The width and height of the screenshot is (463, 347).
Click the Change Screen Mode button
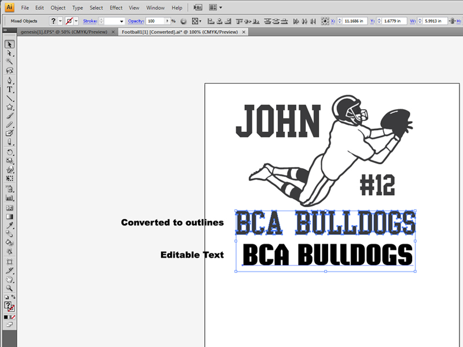(9, 325)
